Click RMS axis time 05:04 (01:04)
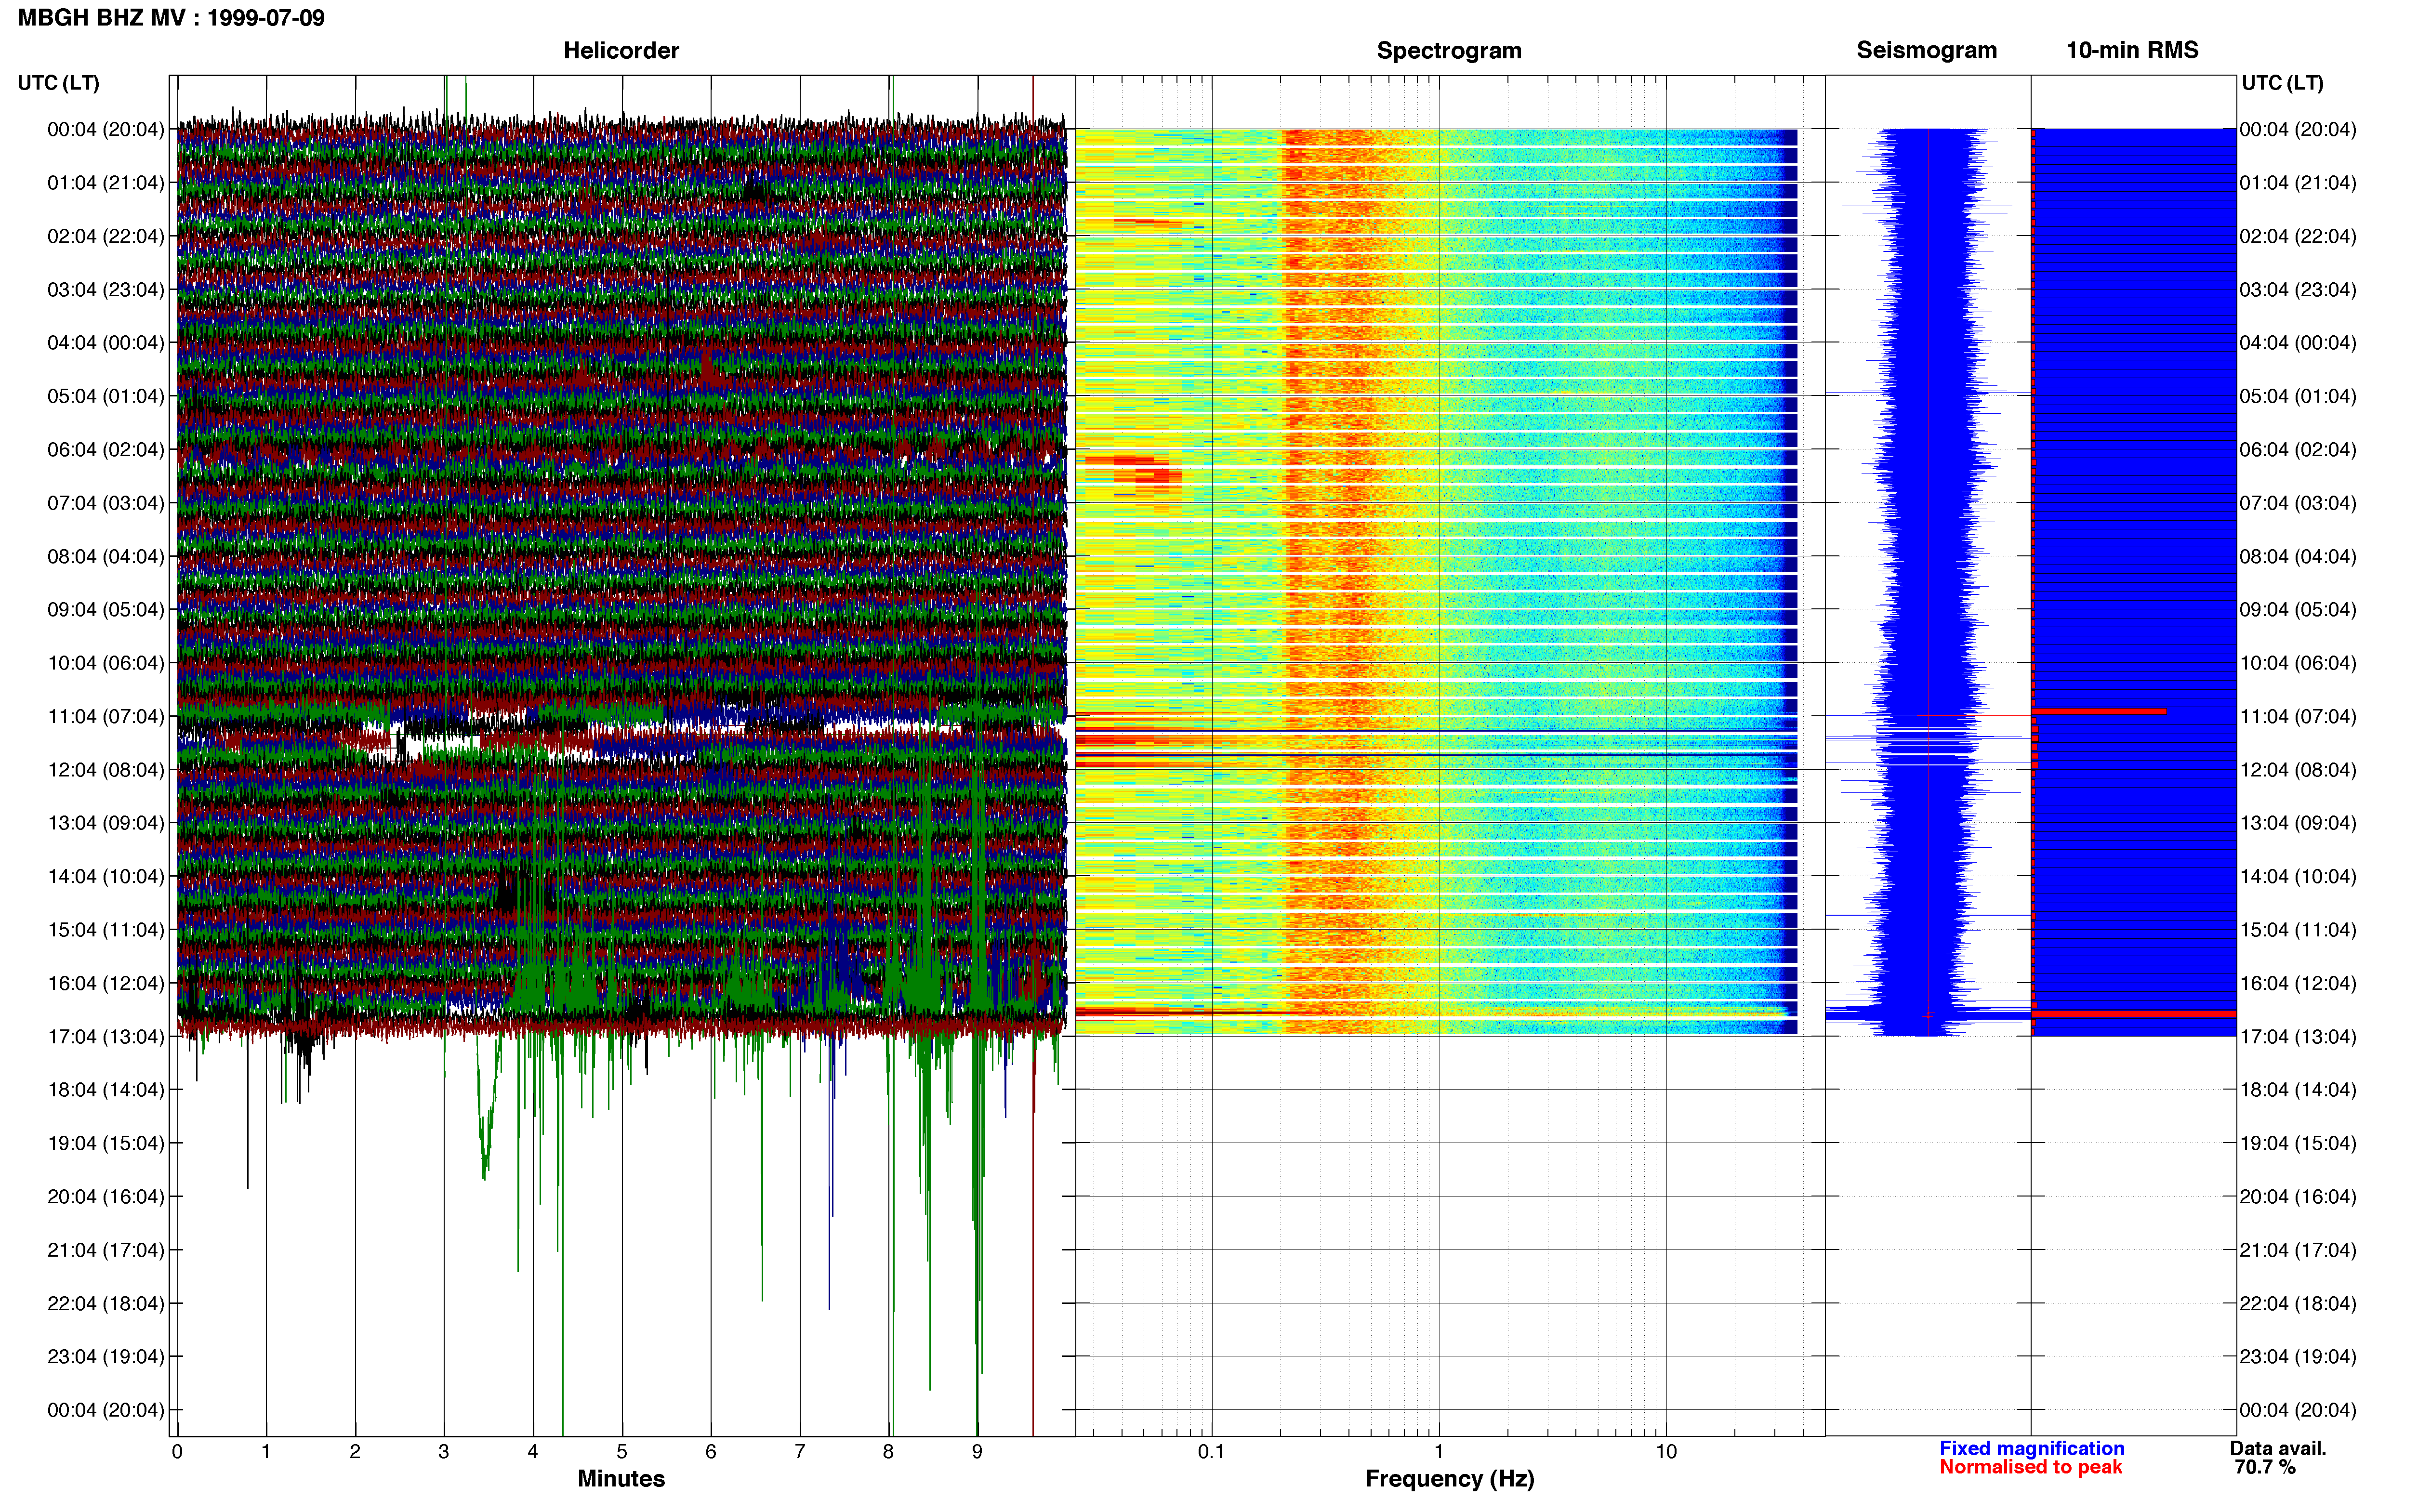The height and width of the screenshot is (1512, 2418). 2298,396
